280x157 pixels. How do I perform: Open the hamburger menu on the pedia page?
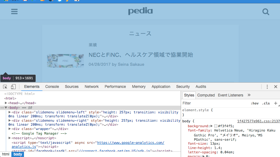(x=14, y=12)
